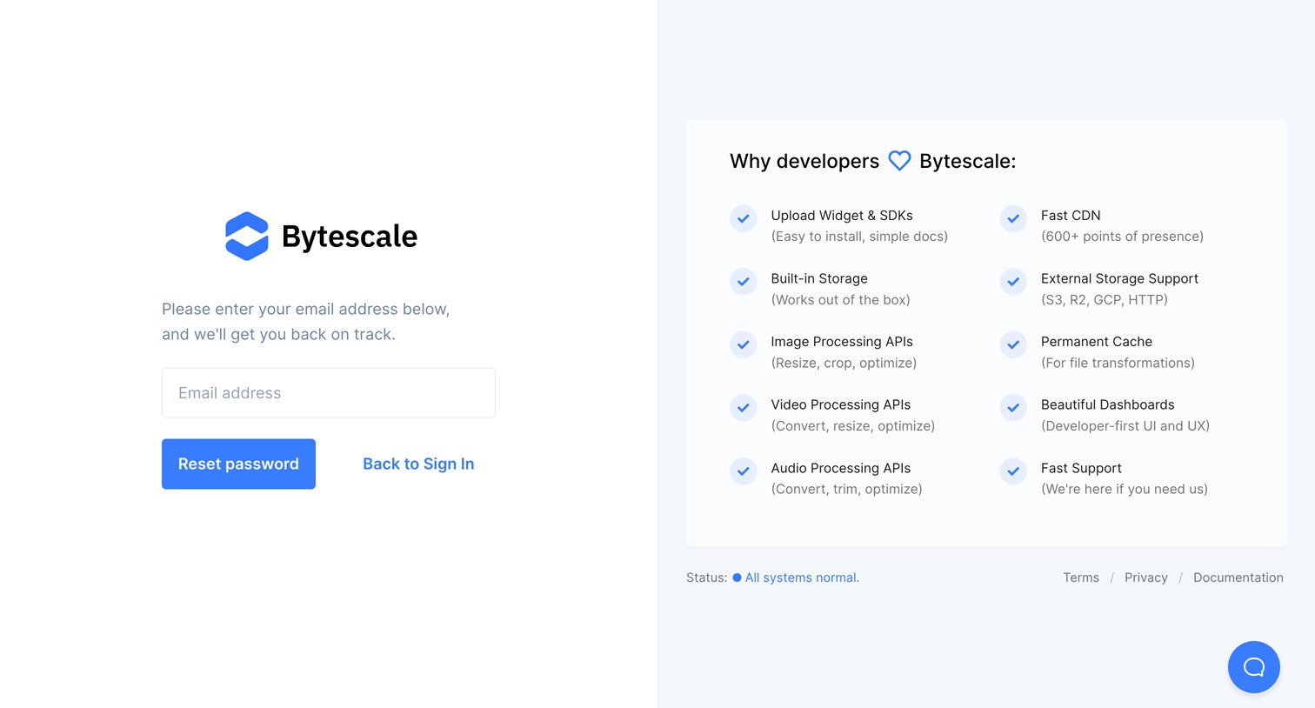Click checkmark icon beside Permanent Cache
The height and width of the screenshot is (708, 1315).
point(1013,344)
